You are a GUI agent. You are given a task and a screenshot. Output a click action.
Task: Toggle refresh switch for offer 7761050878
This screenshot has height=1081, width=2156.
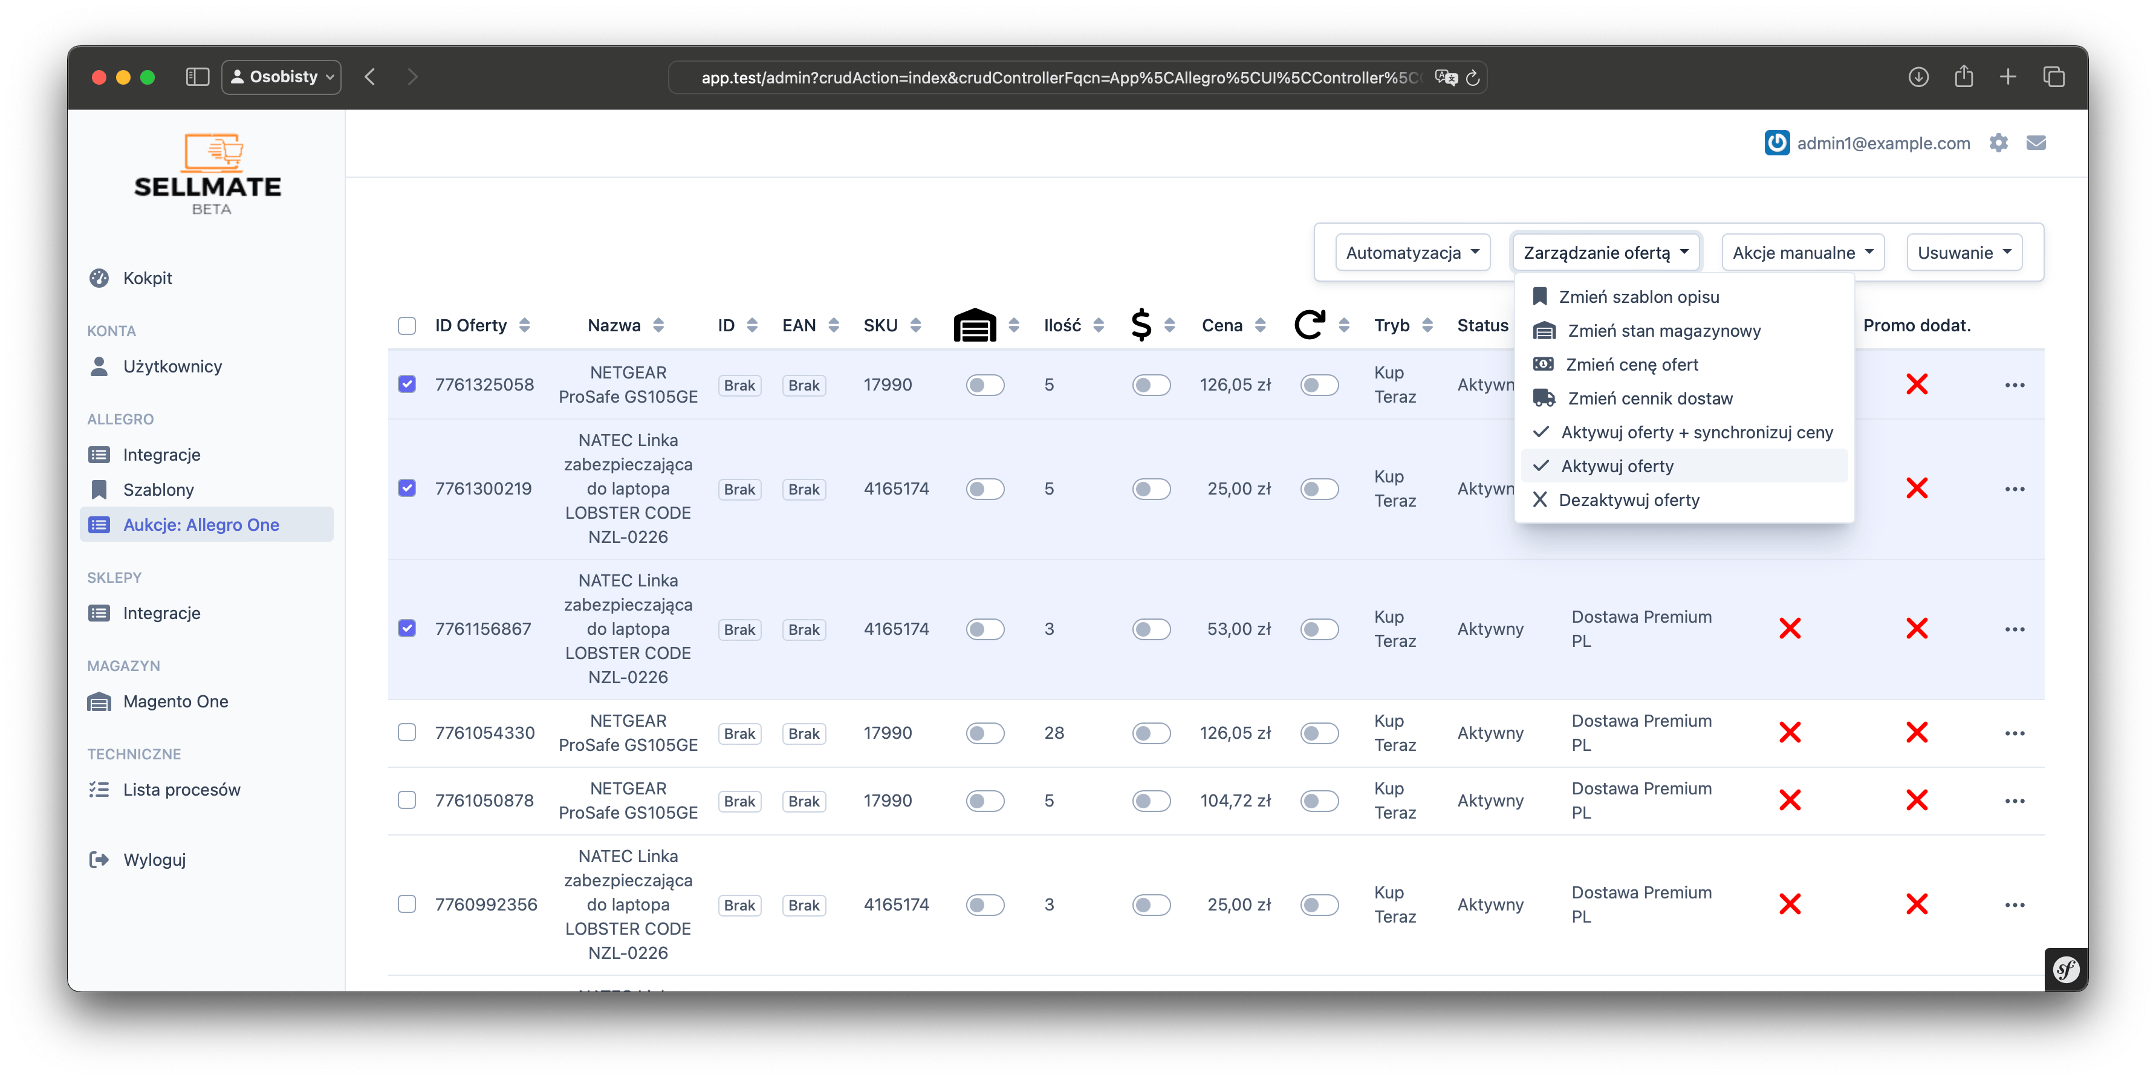(x=1319, y=800)
